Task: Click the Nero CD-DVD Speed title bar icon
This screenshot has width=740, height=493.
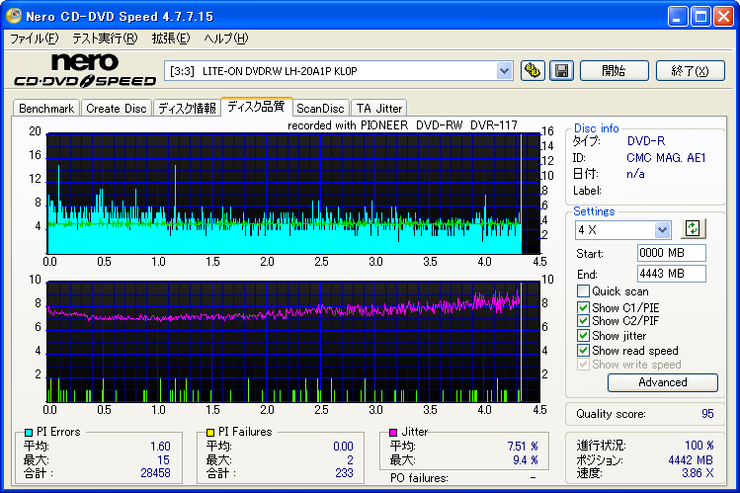Action: click(x=13, y=17)
